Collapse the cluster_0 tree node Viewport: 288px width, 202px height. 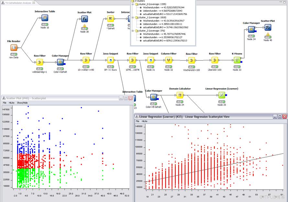click(133, 4)
